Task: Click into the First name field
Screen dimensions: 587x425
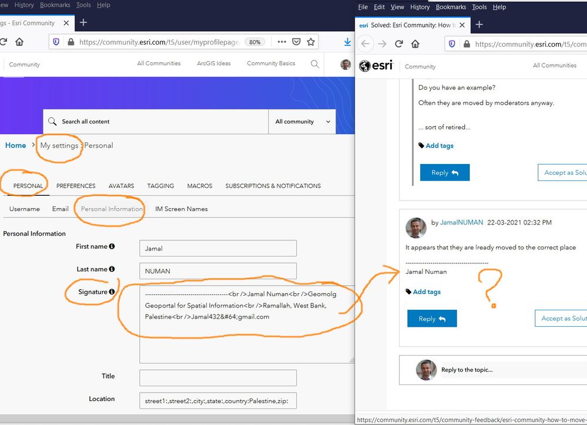Action: 218,248
